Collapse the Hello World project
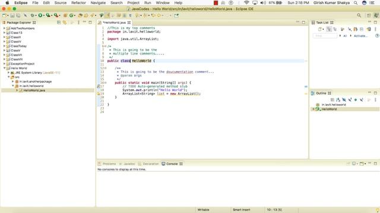Screen dimensions: 380x213 pos(4,68)
